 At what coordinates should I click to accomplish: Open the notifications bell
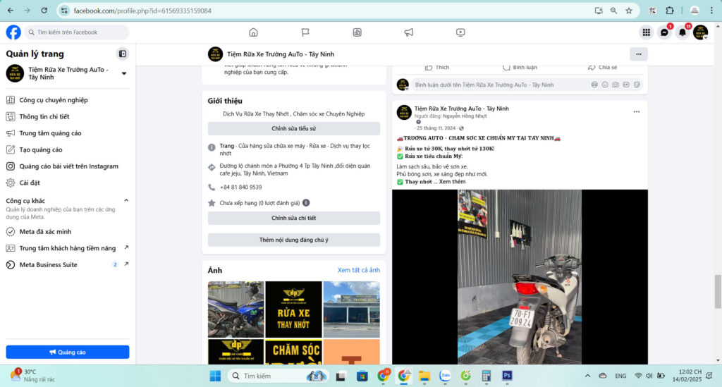[x=683, y=32]
